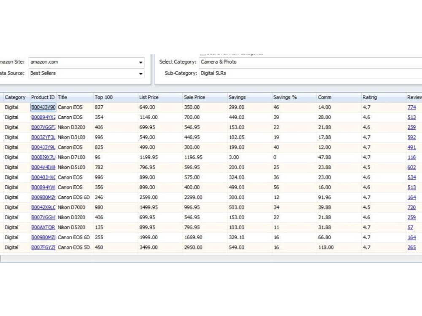
Task: Open product link B00894YW in Top 100 row 356
Action: click(43, 187)
